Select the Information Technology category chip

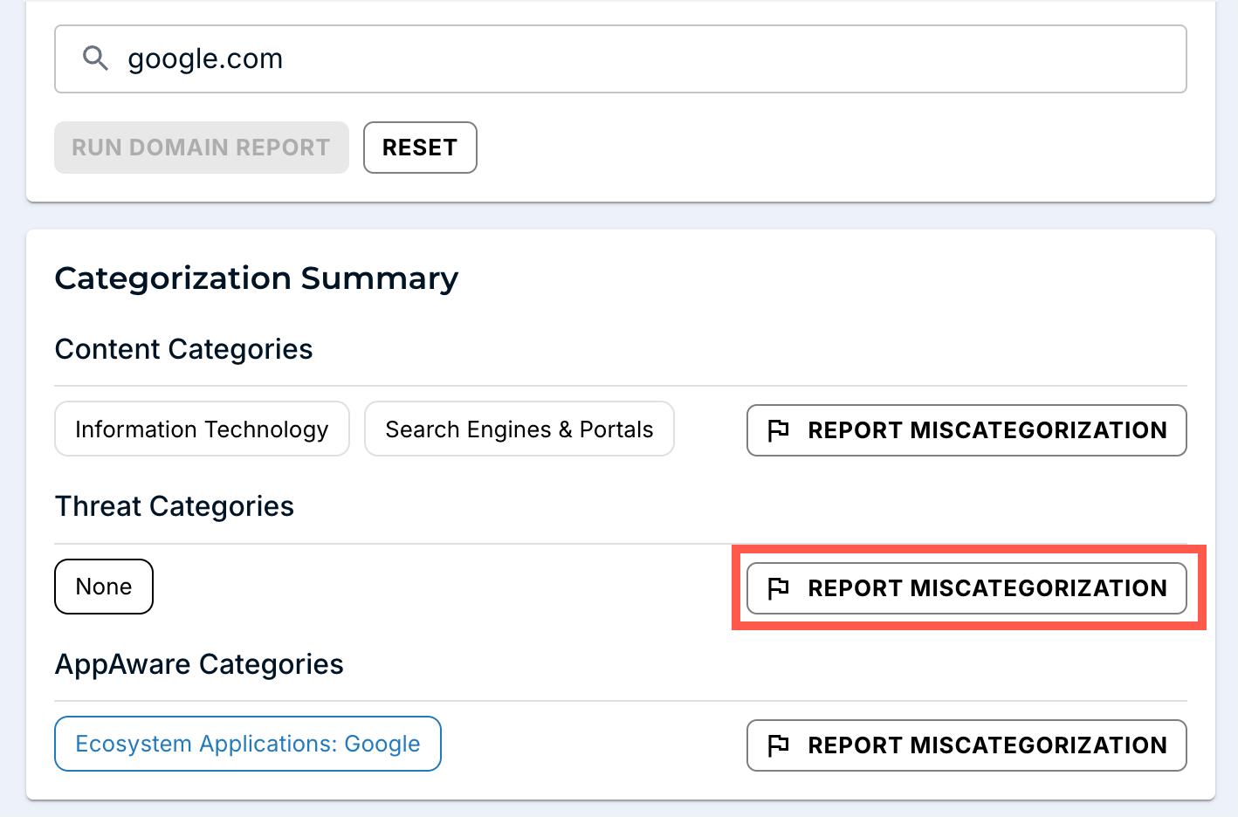tap(202, 429)
